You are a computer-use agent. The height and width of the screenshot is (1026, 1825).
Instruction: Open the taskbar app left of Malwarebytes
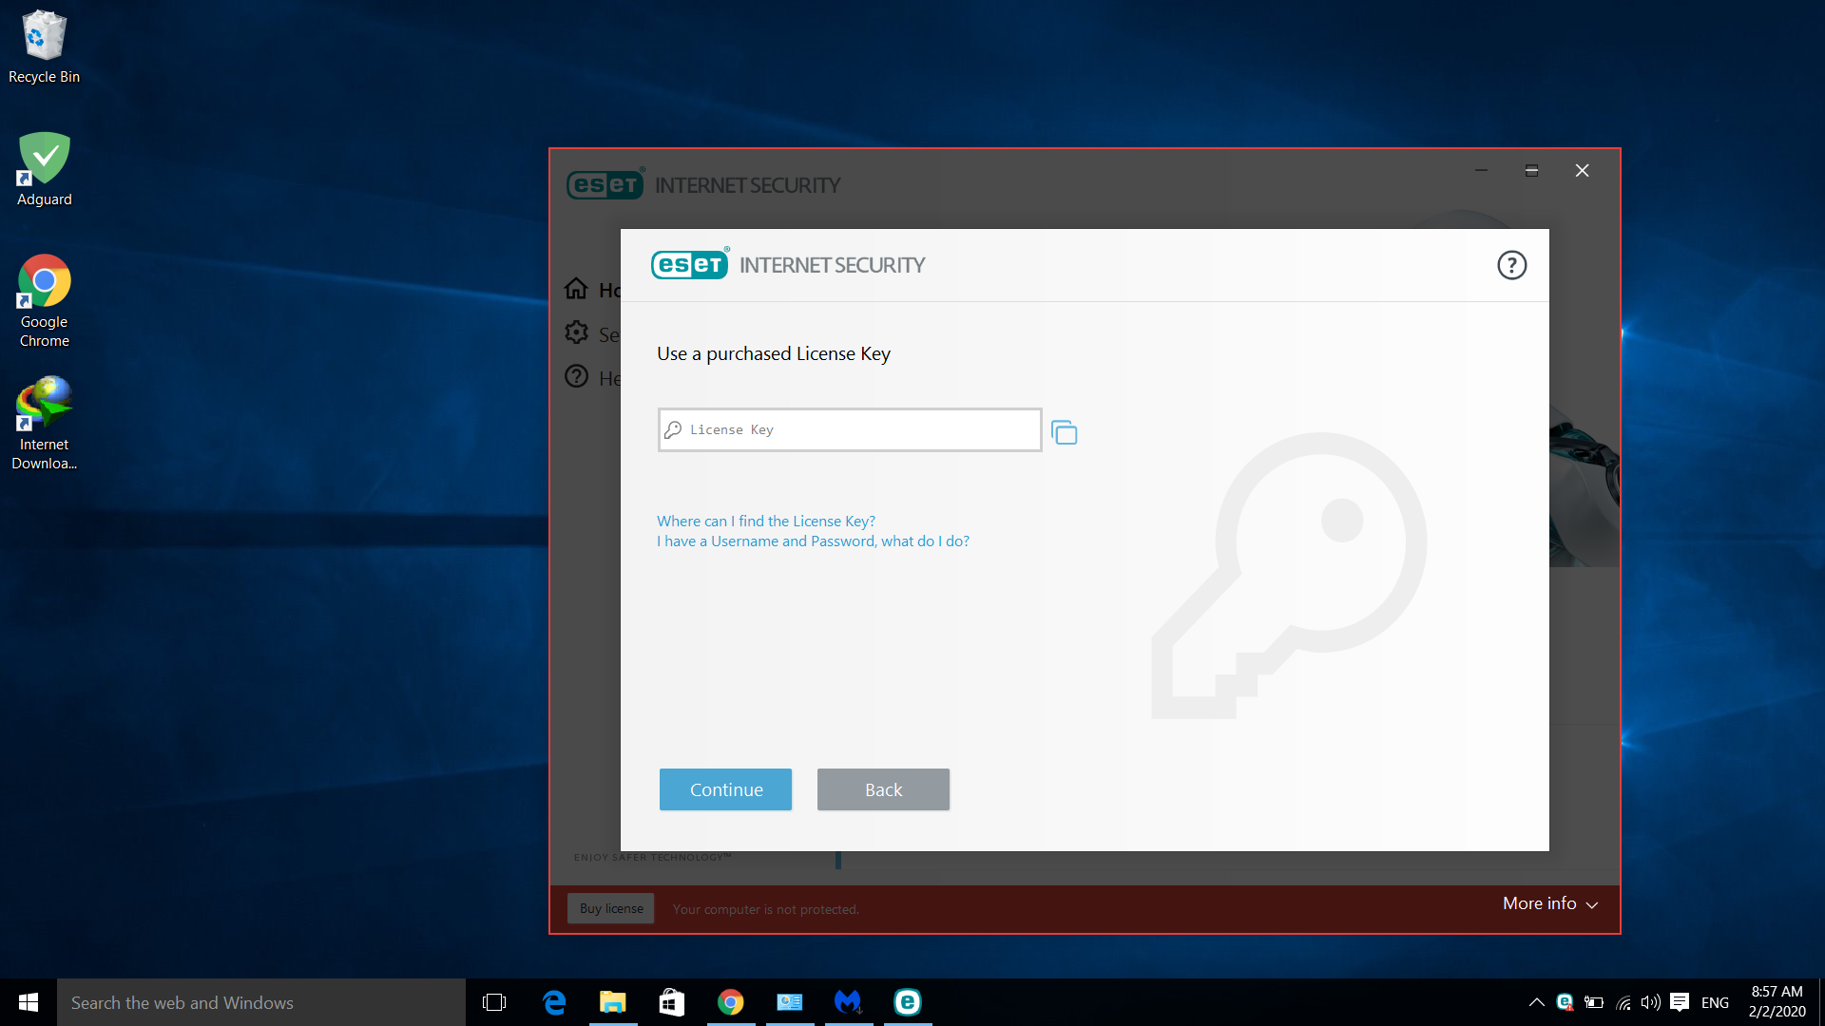point(790,1002)
